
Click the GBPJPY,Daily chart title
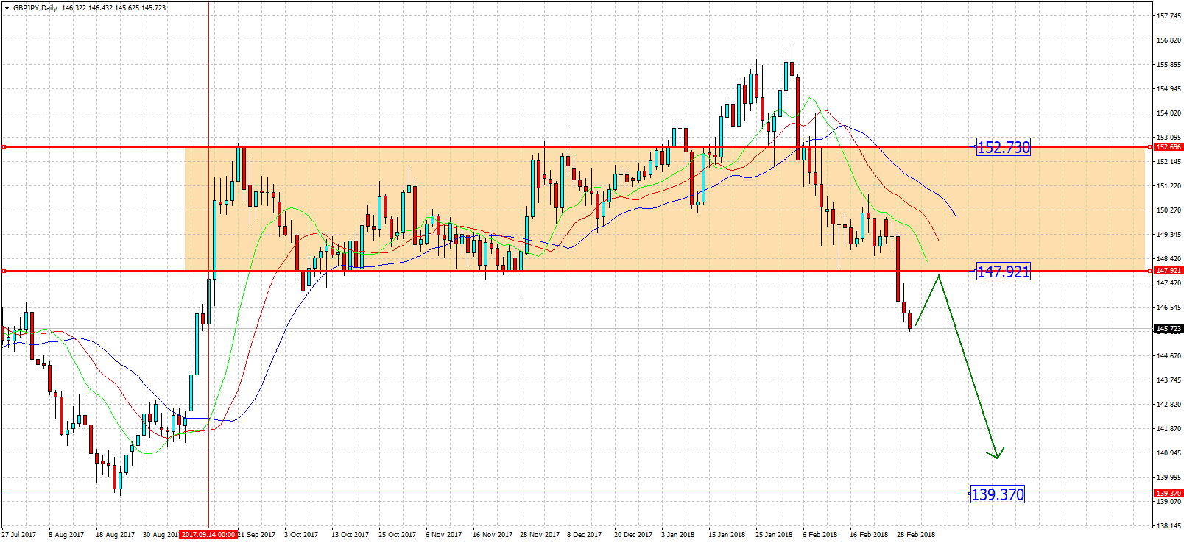[x=35, y=8]
